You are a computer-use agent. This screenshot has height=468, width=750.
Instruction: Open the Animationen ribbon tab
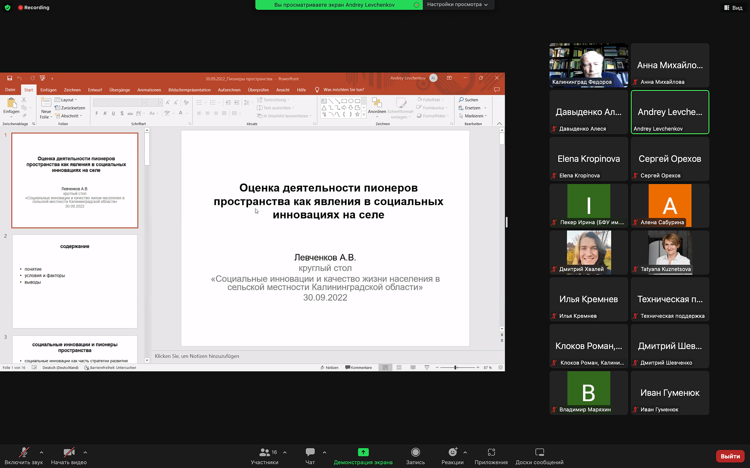149,90
